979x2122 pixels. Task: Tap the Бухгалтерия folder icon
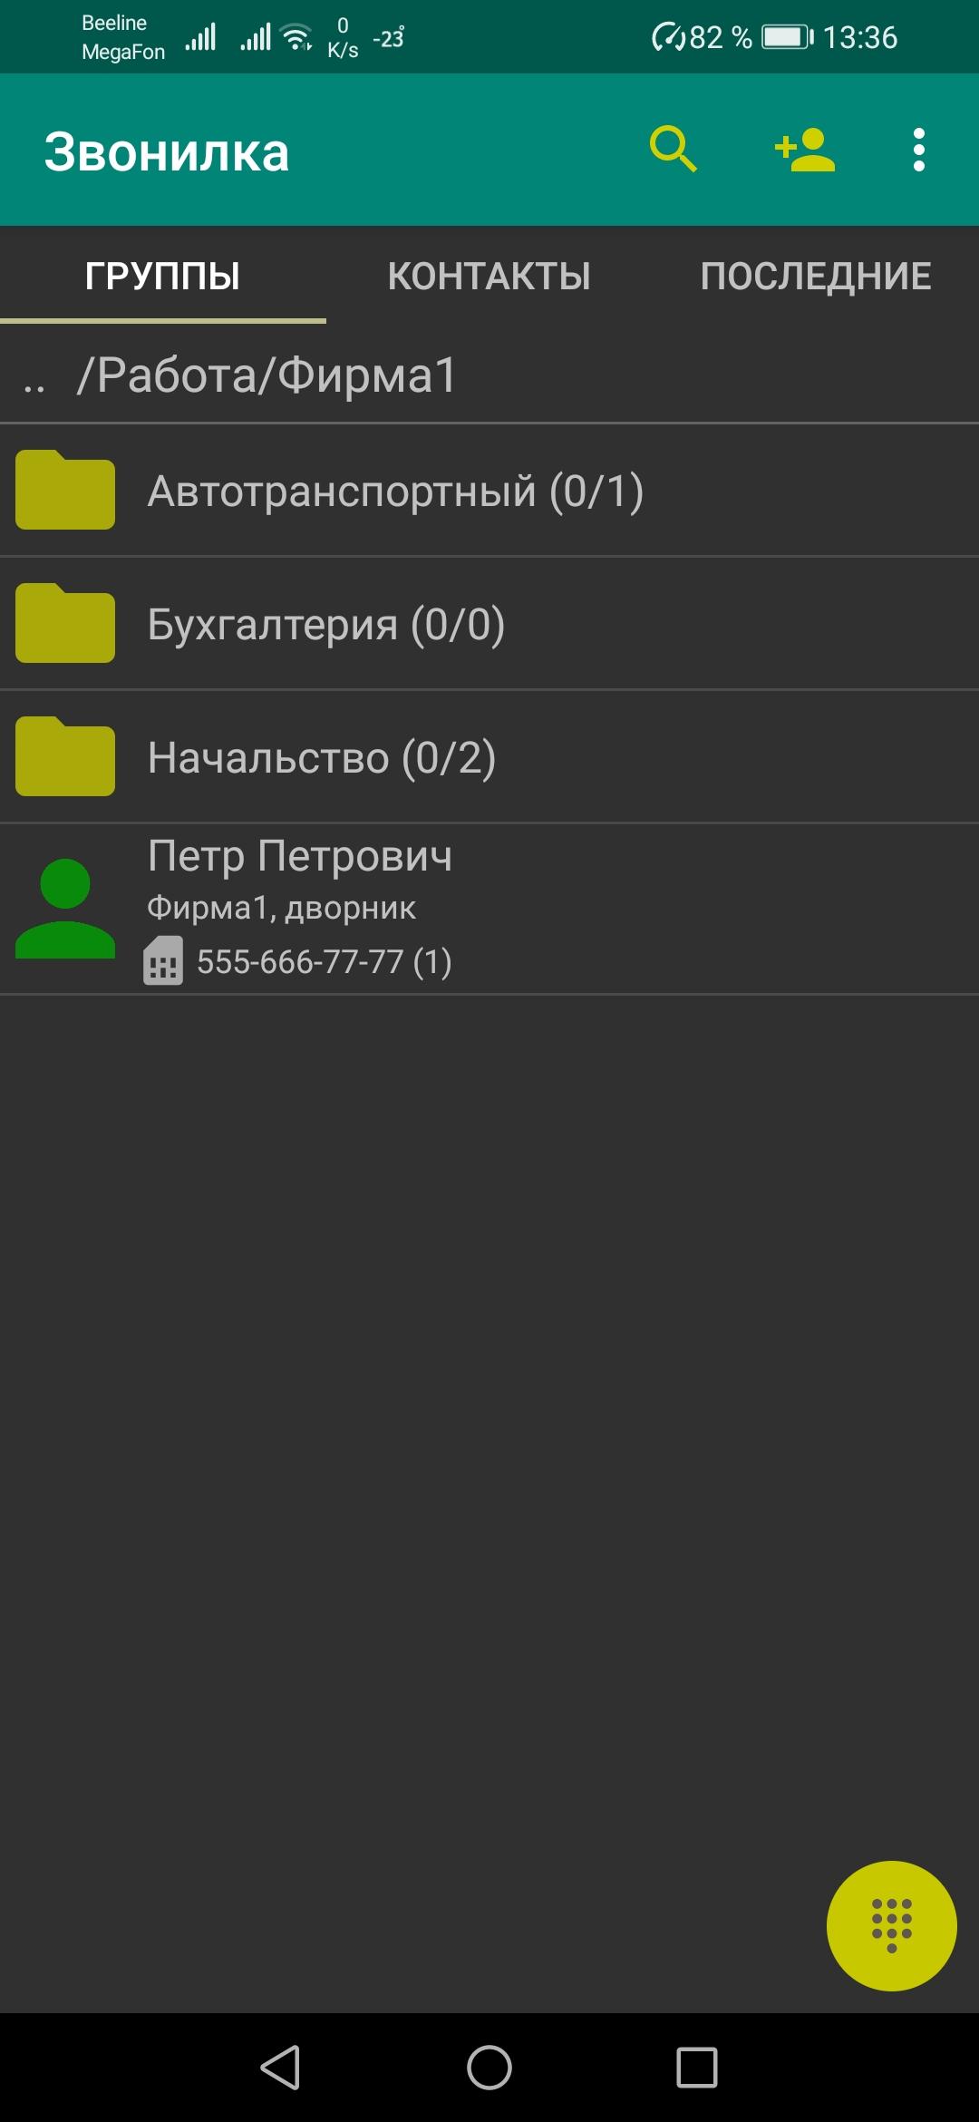(65, 623)
